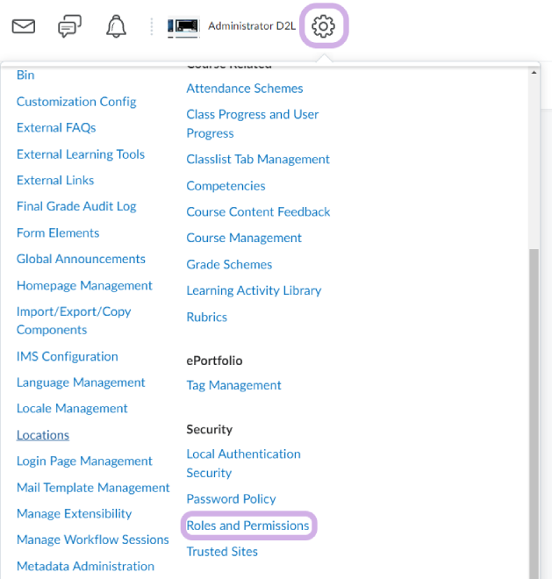
Task: Open Import/Export/Copy Components
Action: click(x=74, y=320)
